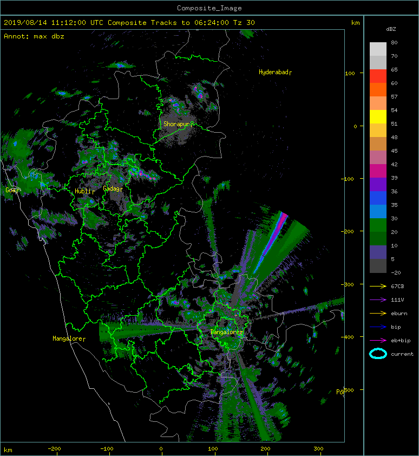419x456 pixels.
Task: Click 'Tracks to 06:24:00' text in header
Action: [x=189, y=23]
